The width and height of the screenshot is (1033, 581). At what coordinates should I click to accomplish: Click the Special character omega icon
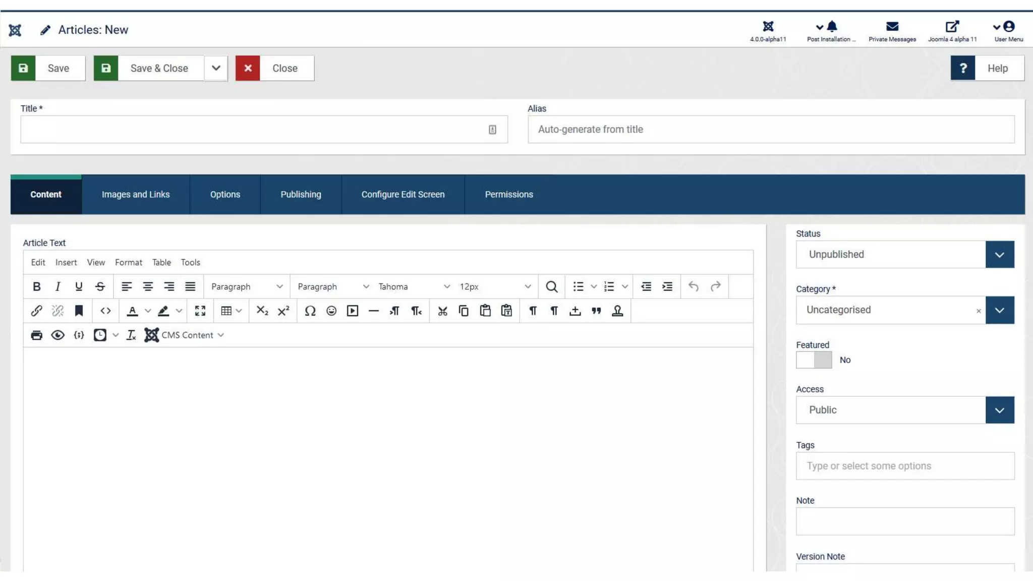[310, 311]
